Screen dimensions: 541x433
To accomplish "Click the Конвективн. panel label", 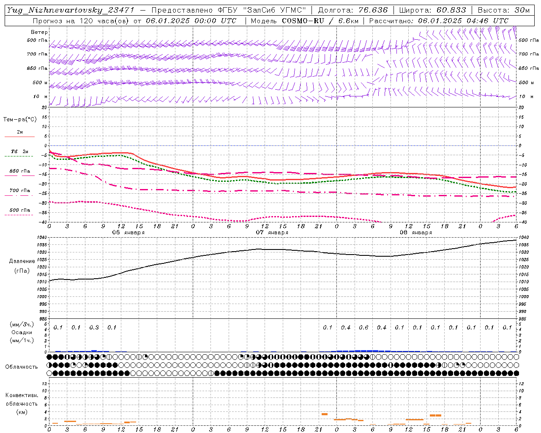I will click(x=22, y=395).
